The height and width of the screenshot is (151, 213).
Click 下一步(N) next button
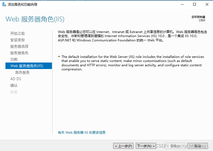coord(146,146)
